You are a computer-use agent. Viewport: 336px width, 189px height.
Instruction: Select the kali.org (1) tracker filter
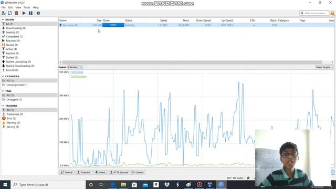tap(13, 127)
